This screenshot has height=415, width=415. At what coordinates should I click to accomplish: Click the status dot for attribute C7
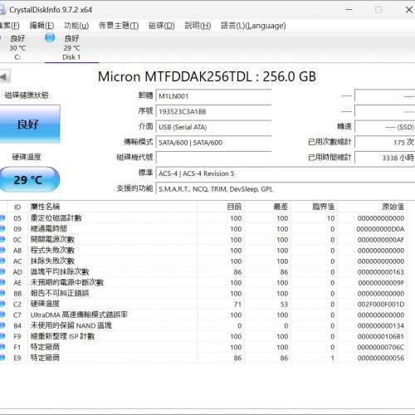(2, 315)
